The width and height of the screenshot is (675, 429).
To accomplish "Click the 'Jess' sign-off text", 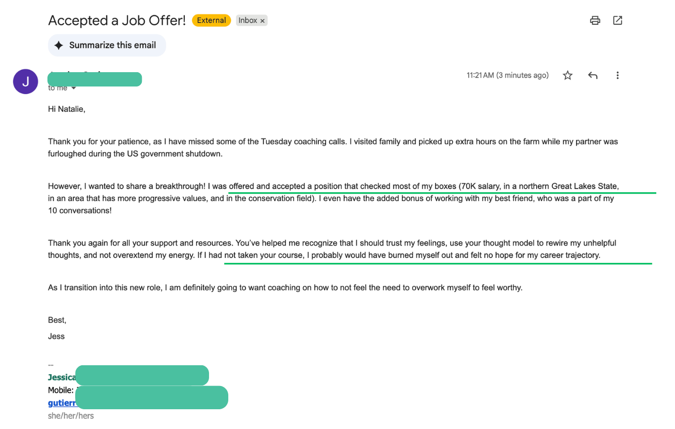I will [x=56, y=336].
